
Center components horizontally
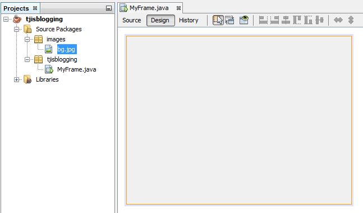pos(286,20)
